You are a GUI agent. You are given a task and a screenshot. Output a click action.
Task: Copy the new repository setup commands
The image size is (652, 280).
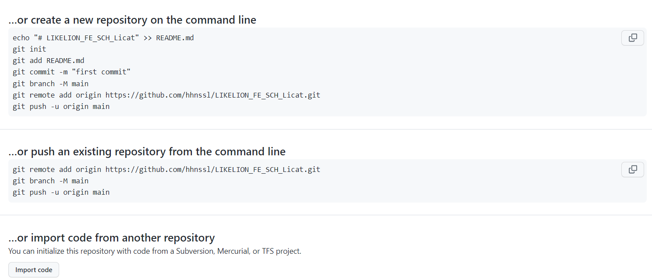[632, 38]
